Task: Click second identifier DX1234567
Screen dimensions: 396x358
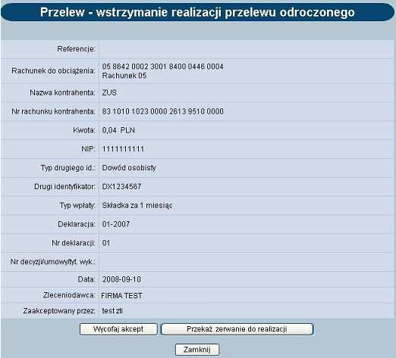Action: (x=121, y=186)
